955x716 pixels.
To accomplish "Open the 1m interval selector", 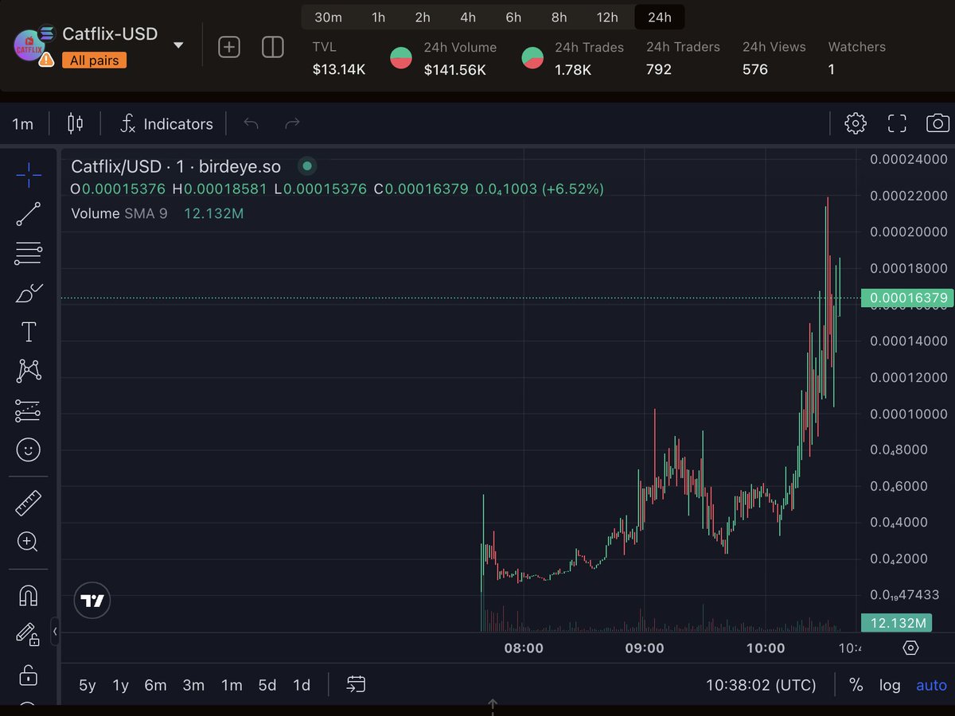I will point(23,123).
